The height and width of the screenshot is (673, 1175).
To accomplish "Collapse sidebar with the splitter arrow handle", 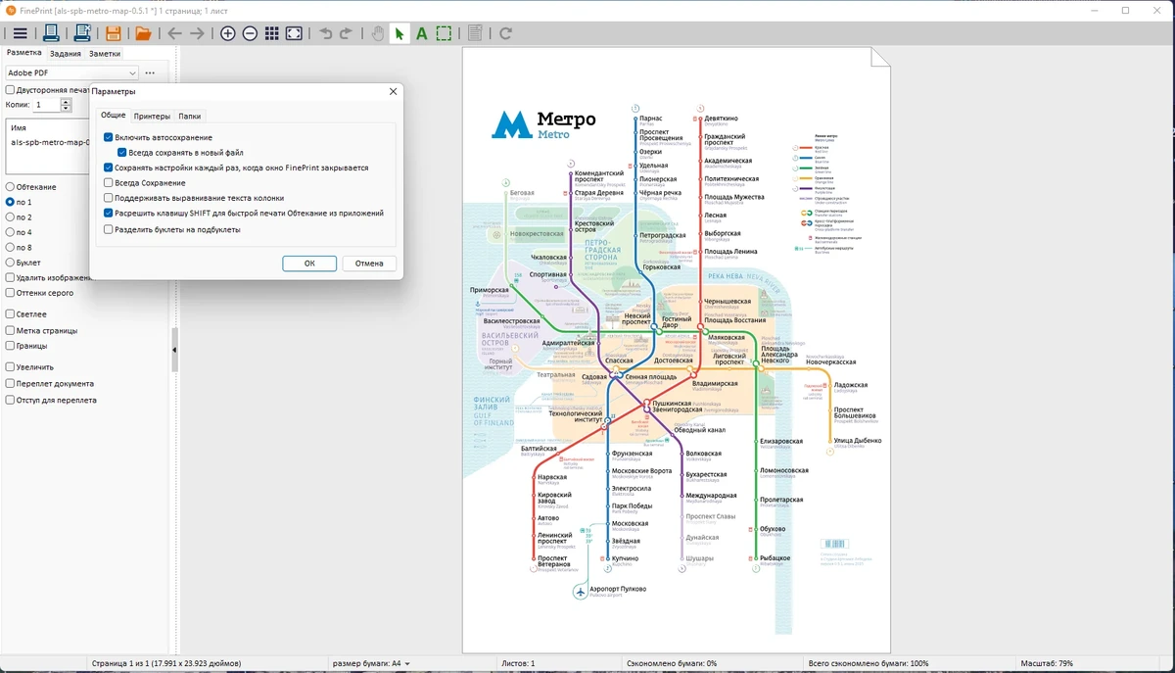I will click(175, 350).
